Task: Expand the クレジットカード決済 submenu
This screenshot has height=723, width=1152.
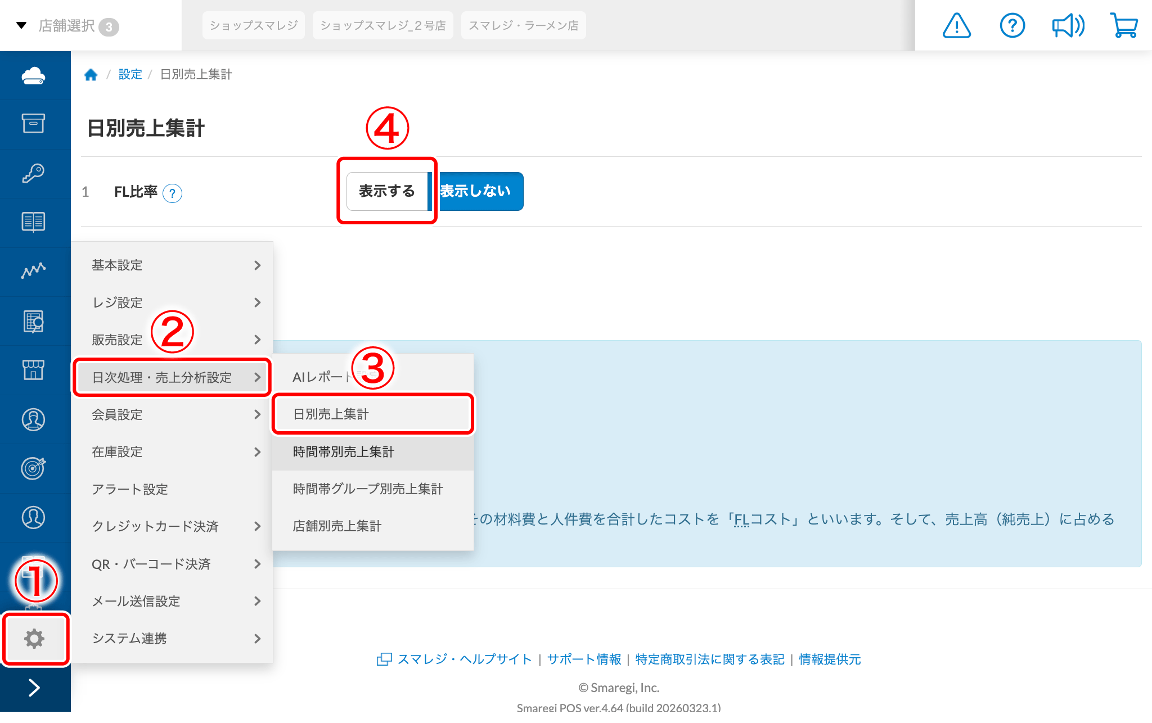Action: click(169, 526)
